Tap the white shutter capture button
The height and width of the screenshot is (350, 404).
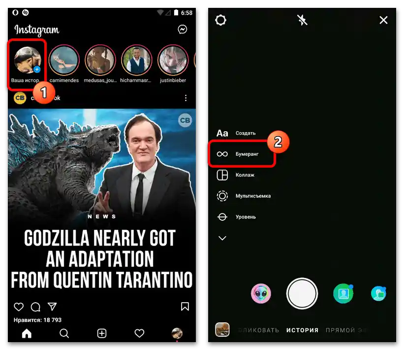tap(302, 293)
